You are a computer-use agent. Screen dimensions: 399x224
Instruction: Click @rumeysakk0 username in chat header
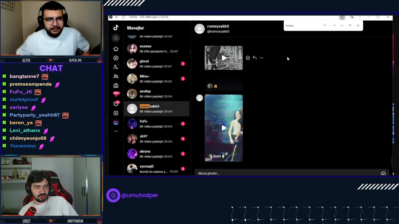(x=218, y=31)
